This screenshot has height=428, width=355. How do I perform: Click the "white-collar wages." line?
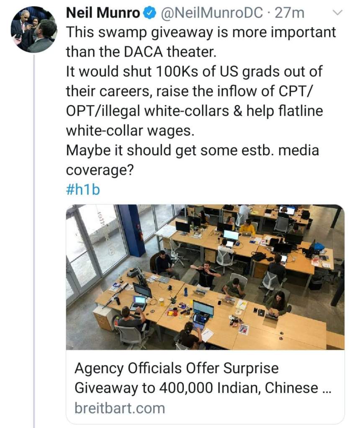pos(130,131)
